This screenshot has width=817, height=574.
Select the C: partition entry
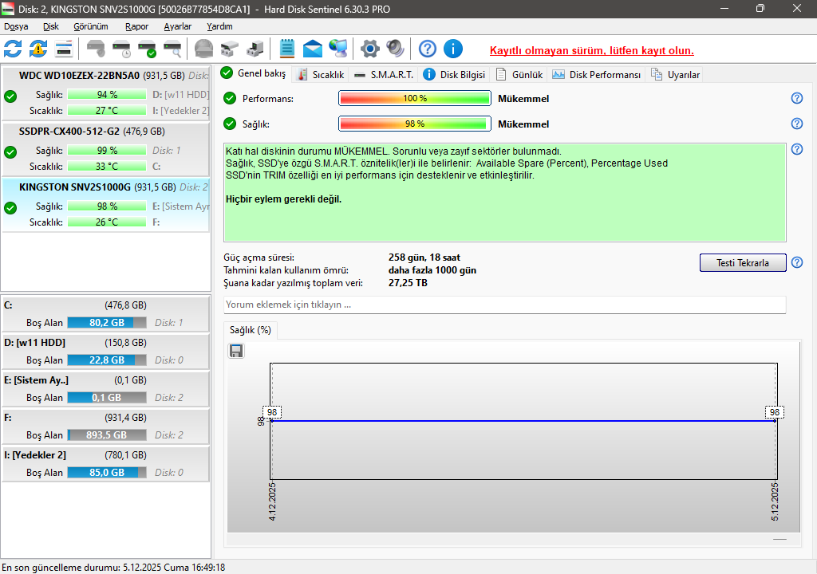tap(106, 313)
